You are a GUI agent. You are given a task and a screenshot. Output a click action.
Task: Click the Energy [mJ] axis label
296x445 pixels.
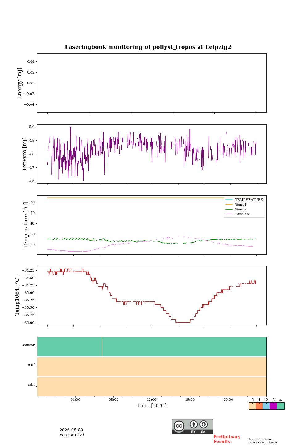point(20,83)
